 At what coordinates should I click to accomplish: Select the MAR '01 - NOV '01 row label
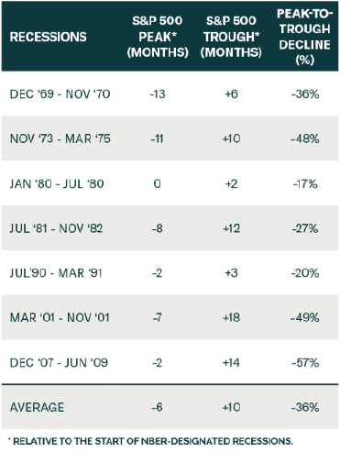point(60,317)
